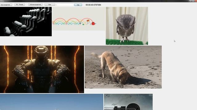Click the DoEvents (single thread) button

pyautogui.click(x=35, y=5)
